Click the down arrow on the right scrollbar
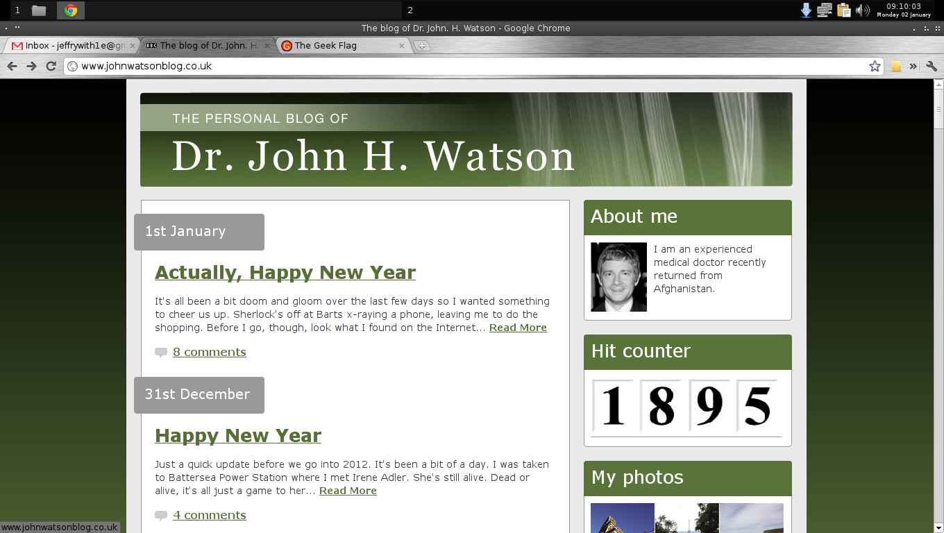944x533 pixels. pos(939,527)
